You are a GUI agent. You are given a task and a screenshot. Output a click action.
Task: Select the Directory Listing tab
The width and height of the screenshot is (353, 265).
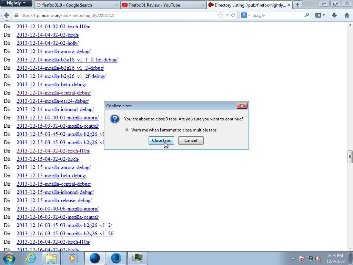point(250,5)
